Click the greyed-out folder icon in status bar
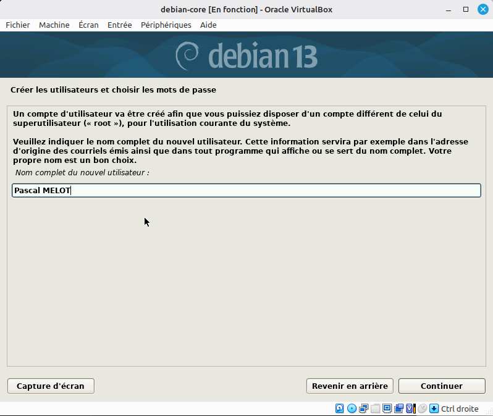The width and height of the screenshot is (493, 416). tap(375, 409)
